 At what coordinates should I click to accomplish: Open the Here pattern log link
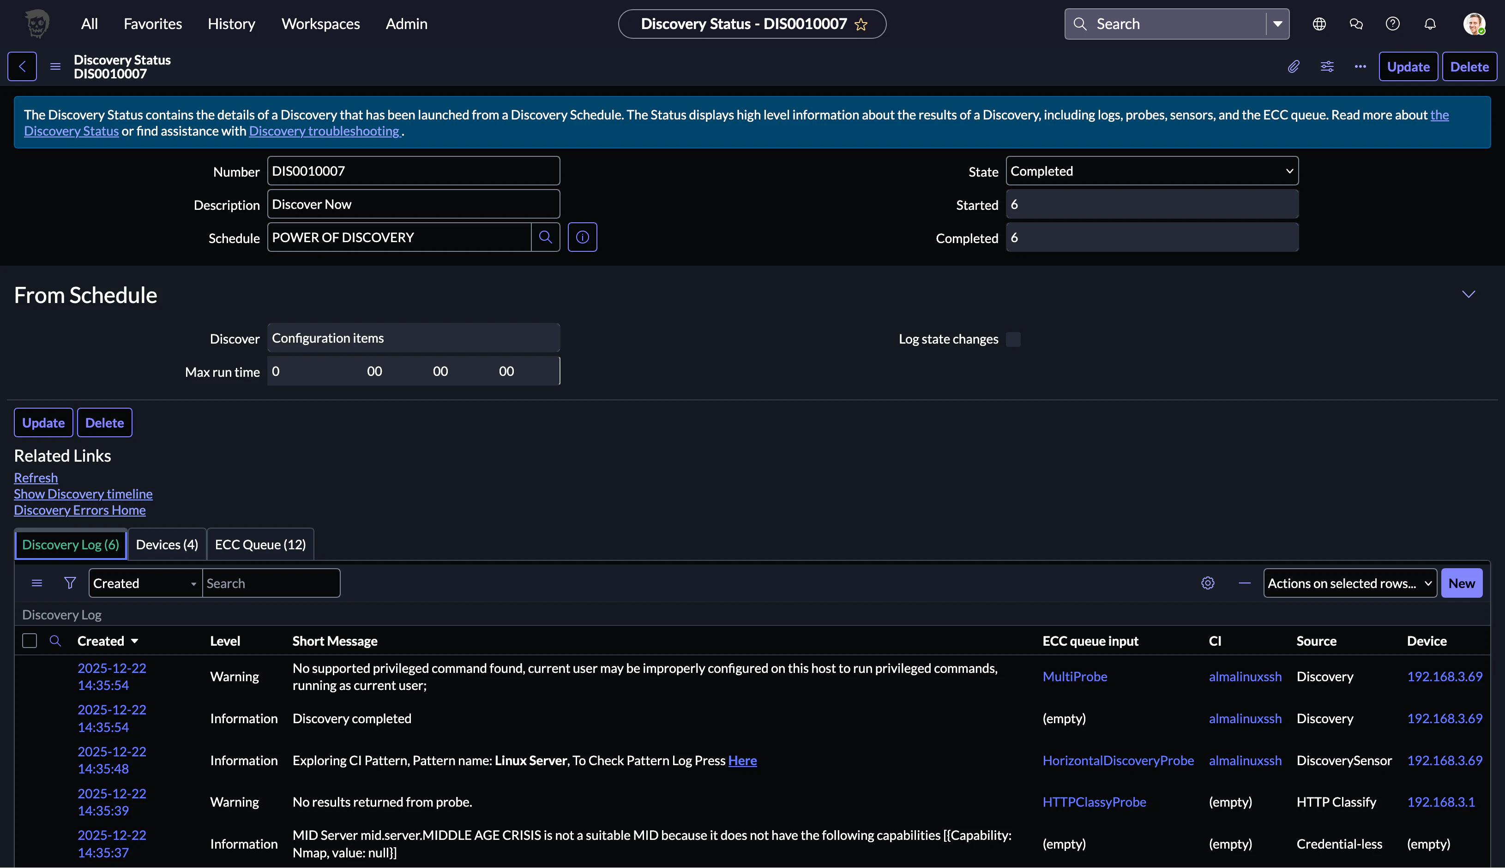tap(742, 761)
